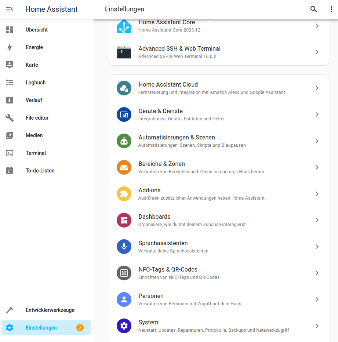This screenshot has height=342, width=338.
Task: Click the Entwicklerwerkzeuge hammer icon
Action: tap(10, 310)
